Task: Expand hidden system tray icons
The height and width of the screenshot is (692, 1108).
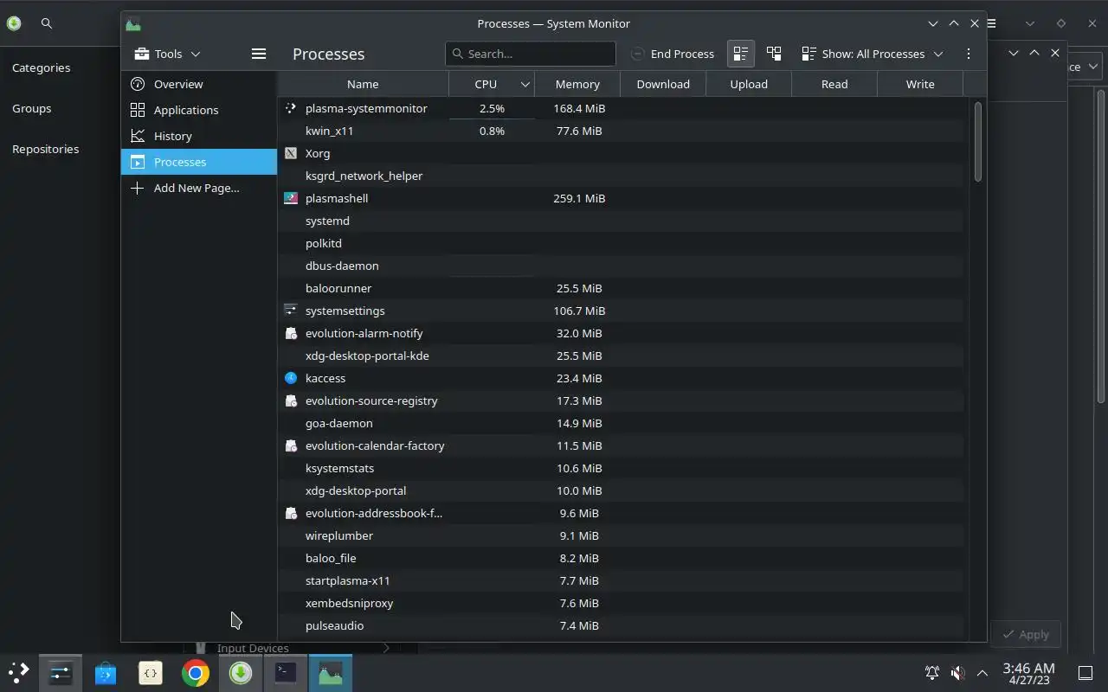Action: pyautogui.click(x=982, y=672)
